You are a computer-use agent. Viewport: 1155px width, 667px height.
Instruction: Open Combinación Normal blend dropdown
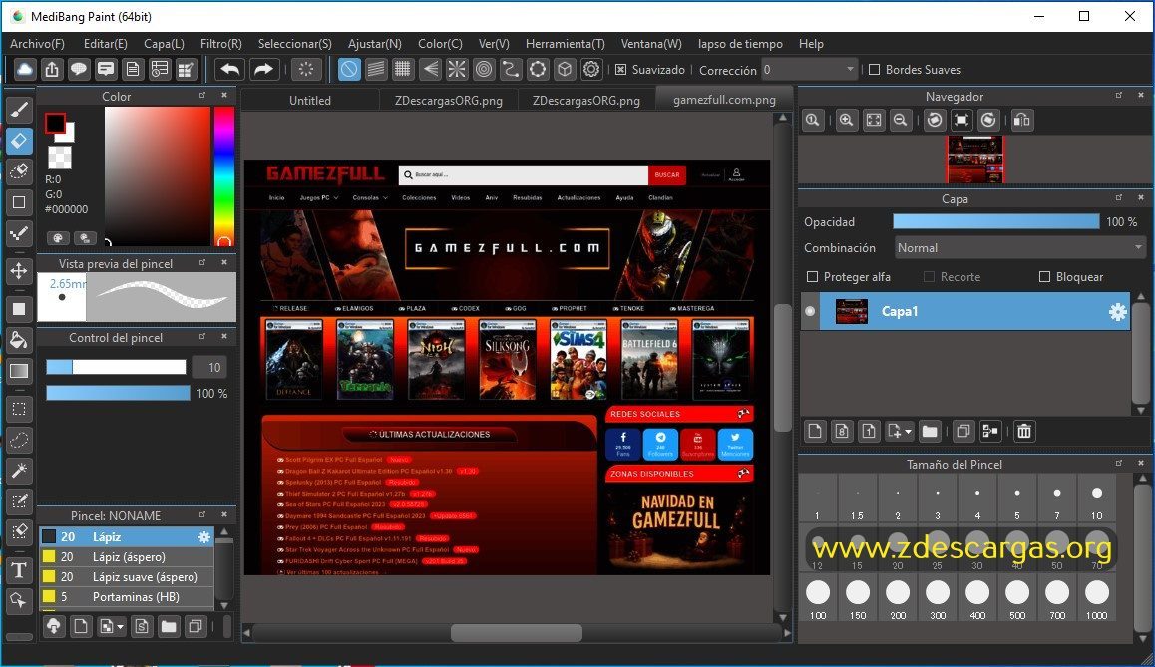pos(1019,248)
